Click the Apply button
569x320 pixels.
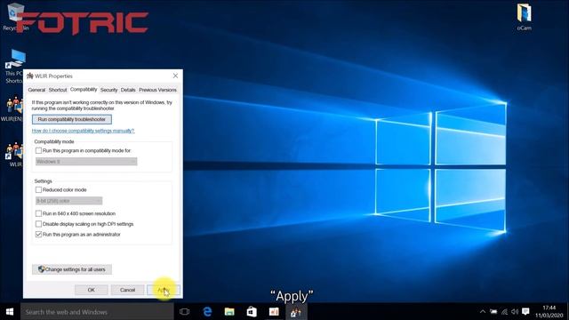[164, 290]
